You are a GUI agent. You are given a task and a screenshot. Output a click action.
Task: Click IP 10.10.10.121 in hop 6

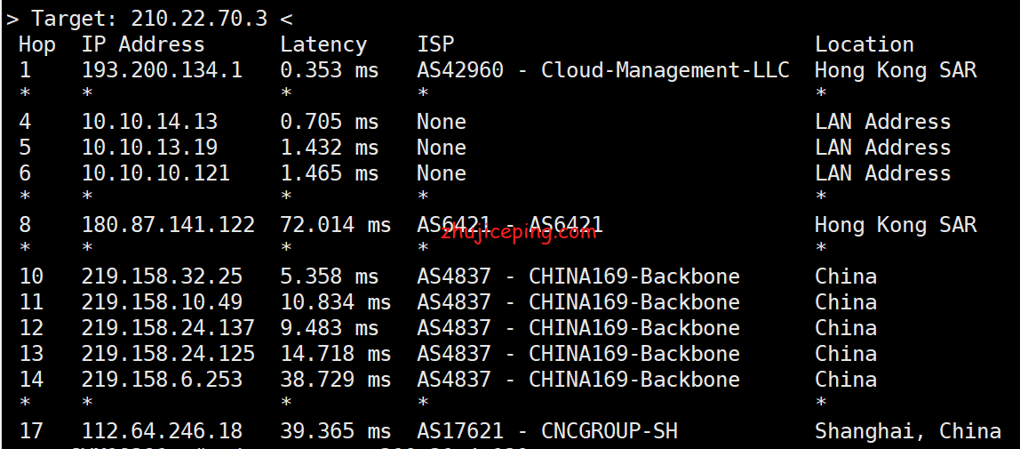tap(155, 173)
